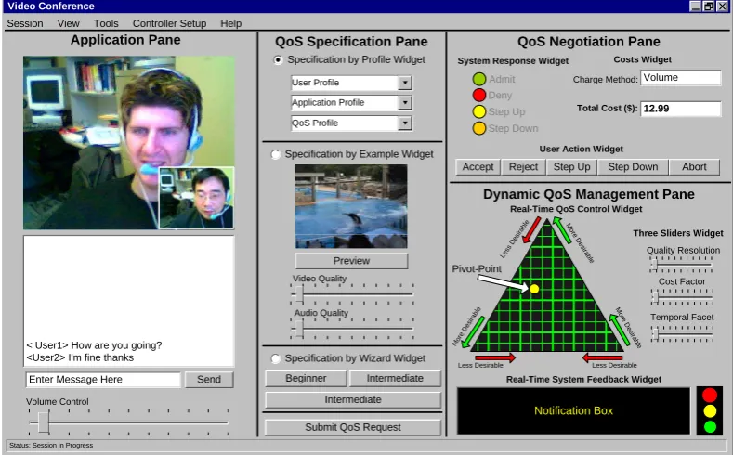This screenshot has height=455, width=733.
Task: Select Specification by Example Widget radio
Action: pyautogui.click(x=275, y=155)
